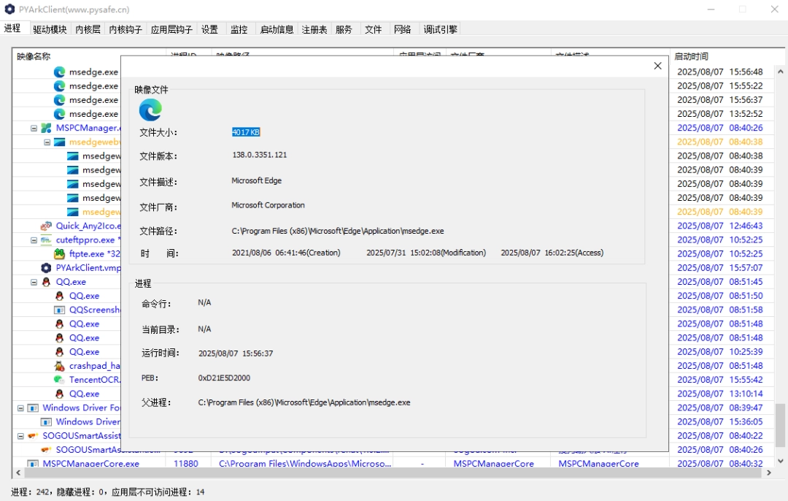Click the Microsoft Edge logo in details dialog

[x=150, y=110]
